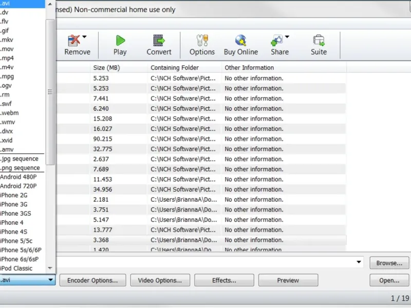Select .mp4 from the format list
Viewport: 411px width, 308px height.
(23, 58)
